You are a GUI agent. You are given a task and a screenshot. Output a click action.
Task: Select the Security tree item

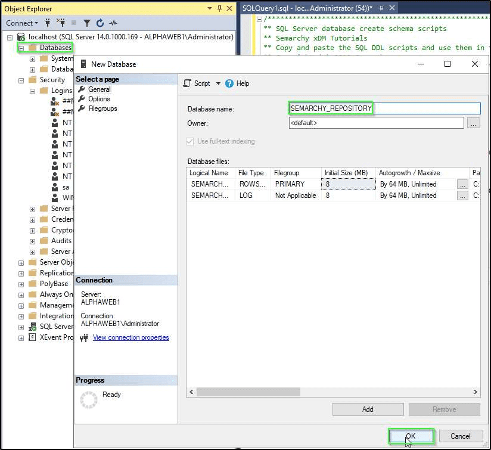52,79
